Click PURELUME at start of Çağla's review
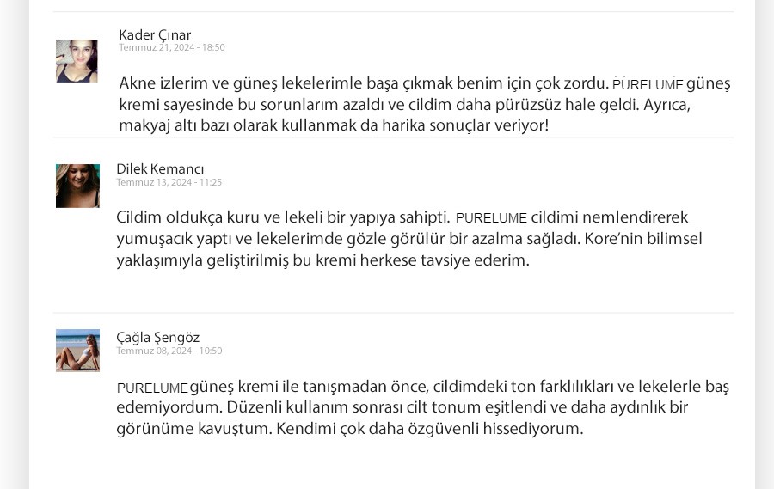 coord(152,388)
